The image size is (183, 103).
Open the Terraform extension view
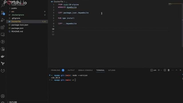[3, 64]
